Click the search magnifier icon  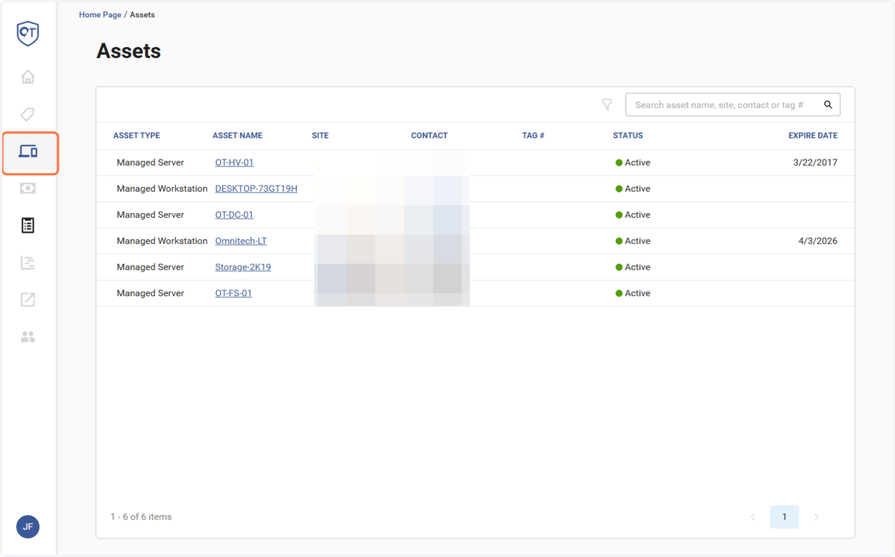pos(828,105)
